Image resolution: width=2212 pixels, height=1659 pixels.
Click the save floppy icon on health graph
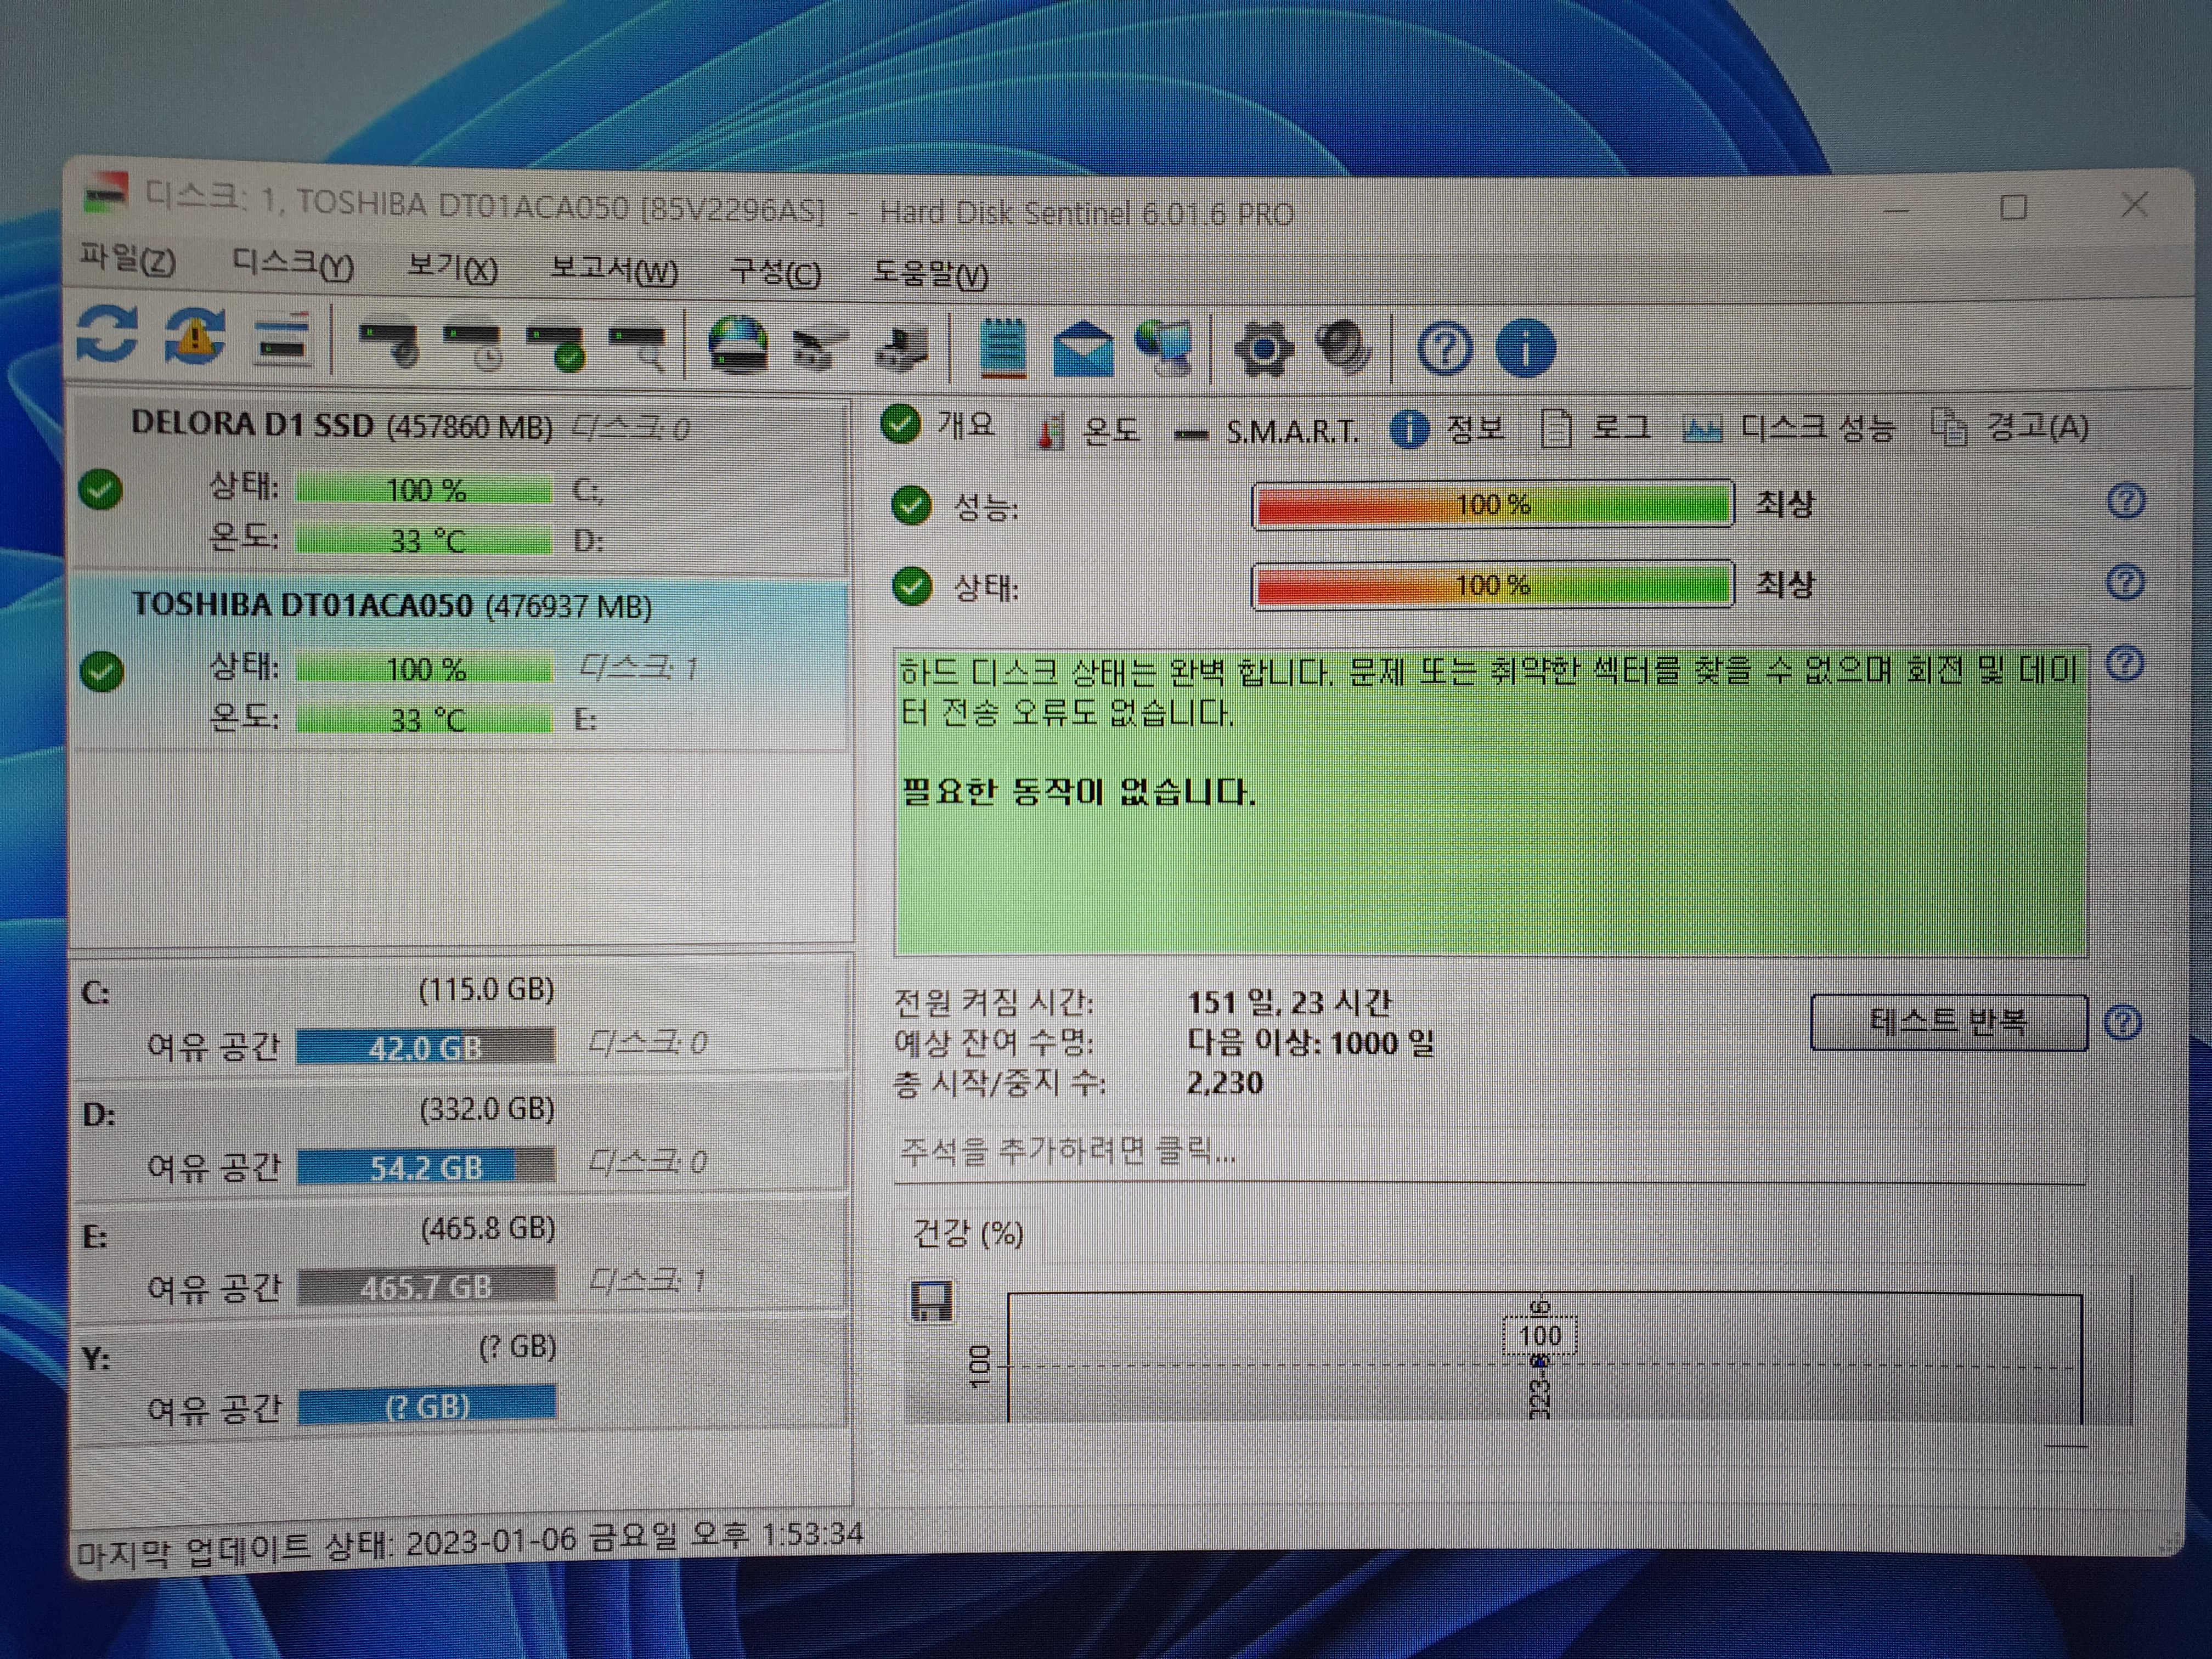coord(932,1301)
